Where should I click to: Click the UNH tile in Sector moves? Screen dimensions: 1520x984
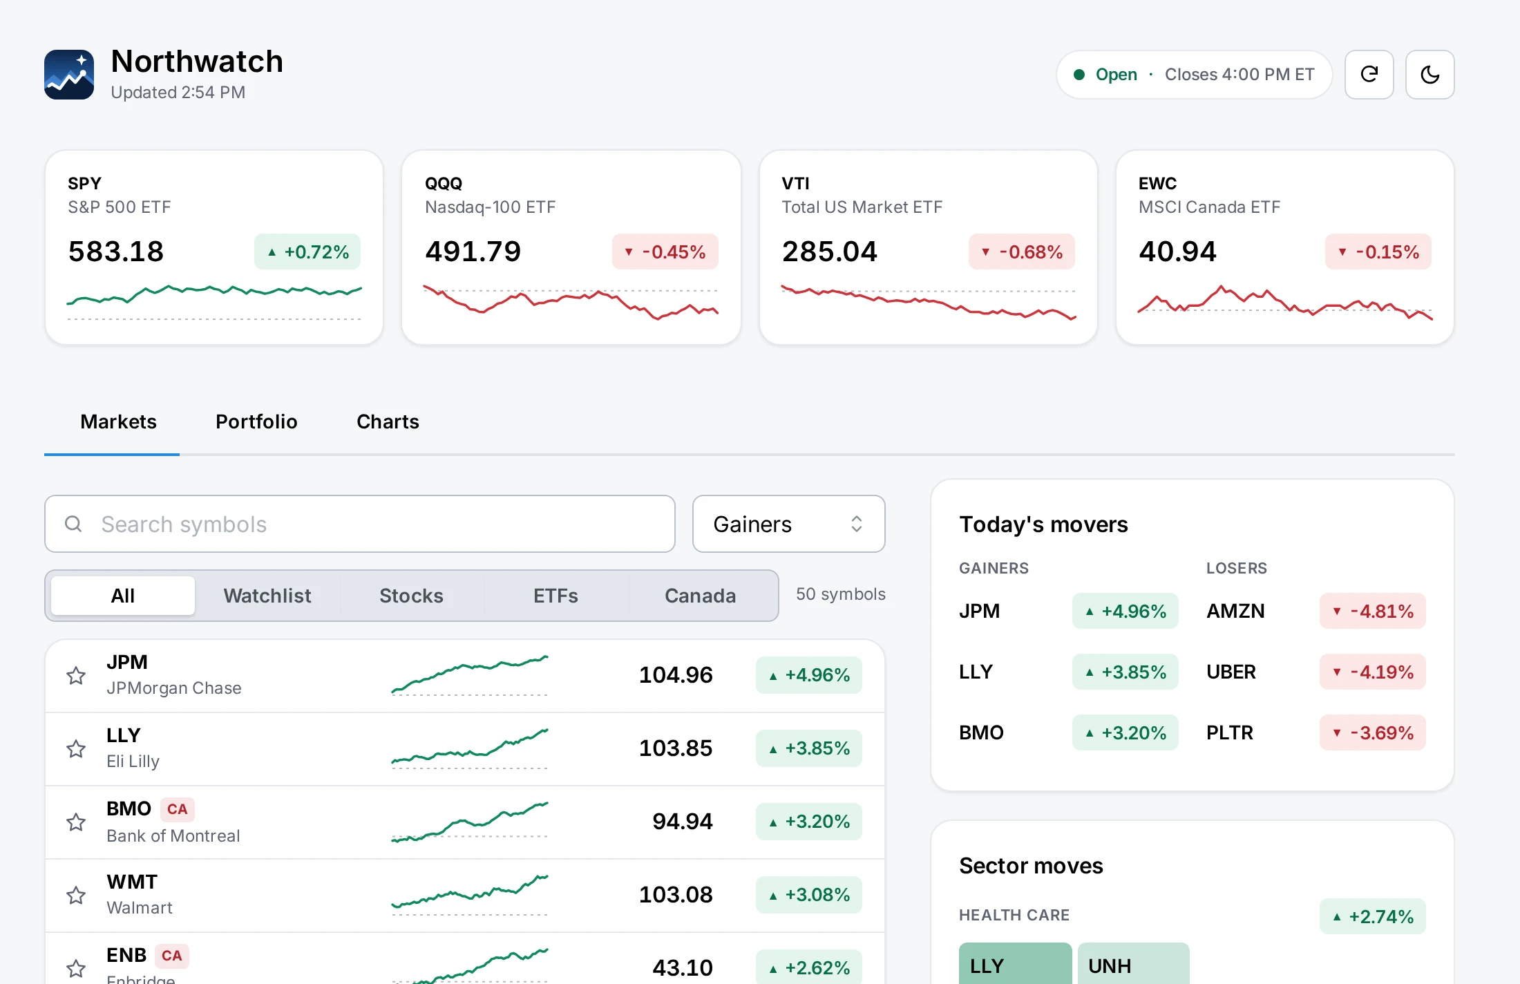(x=1134, y=964)
